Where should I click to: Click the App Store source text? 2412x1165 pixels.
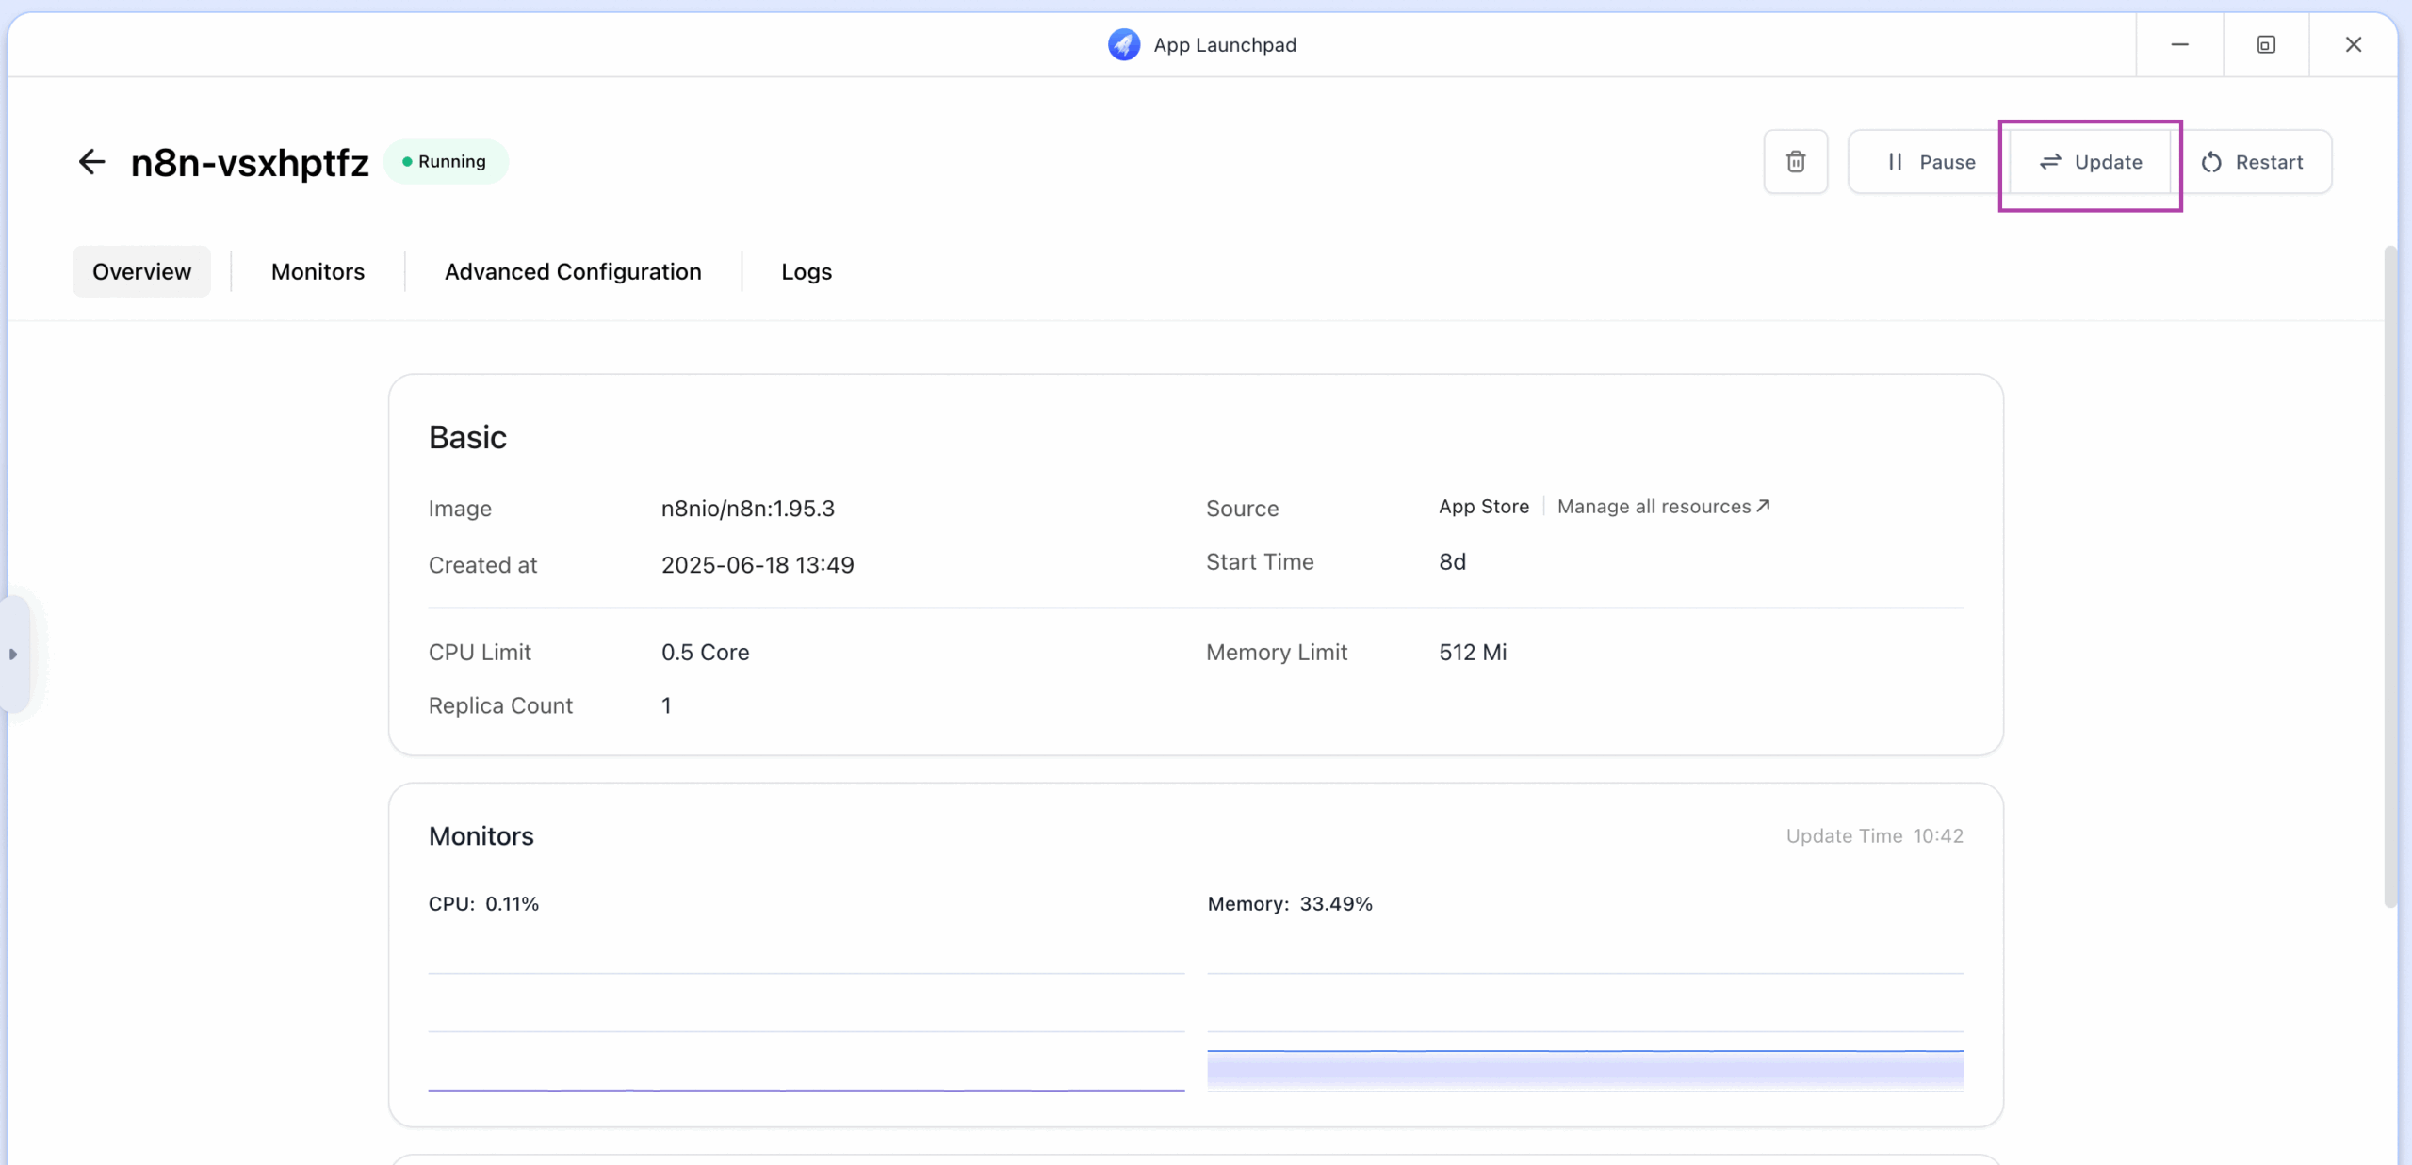[x=1484, y=507]
